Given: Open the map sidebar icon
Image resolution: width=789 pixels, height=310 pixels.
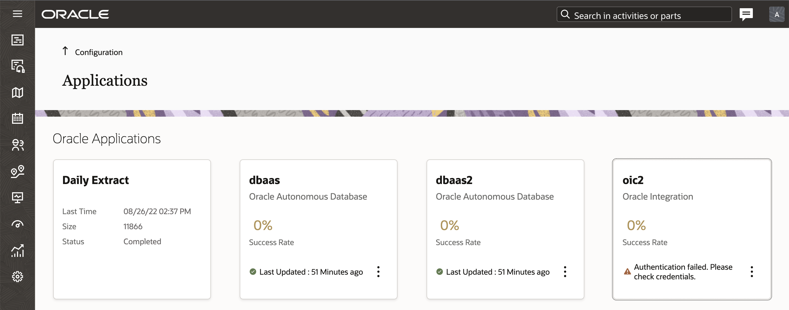Looking at the screenshot, I should click(18, 92).
